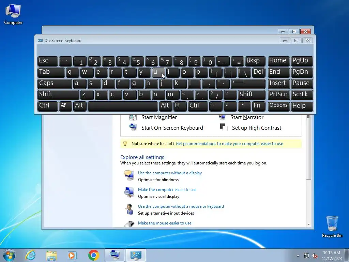Screen dimensions: 349x262
Task: Click the Pause key
Action: point(302,84)
